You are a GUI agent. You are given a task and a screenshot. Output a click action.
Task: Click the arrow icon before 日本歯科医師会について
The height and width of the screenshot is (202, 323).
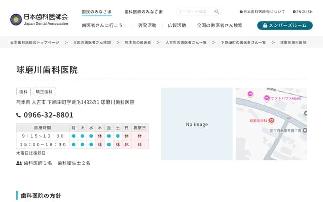tap(241, 12)
